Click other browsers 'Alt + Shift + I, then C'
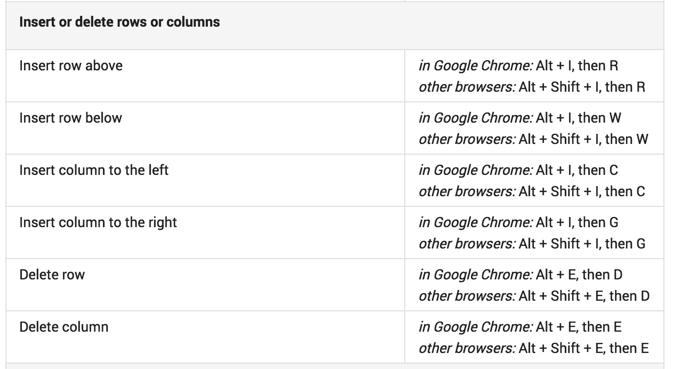The image size is (673, 369). coord(582,191)
